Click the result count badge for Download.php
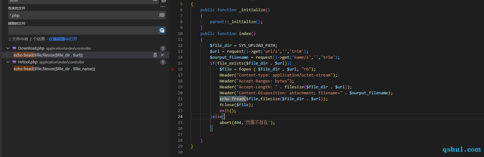This screenshot has height=157, width=484. coord(163,48)
